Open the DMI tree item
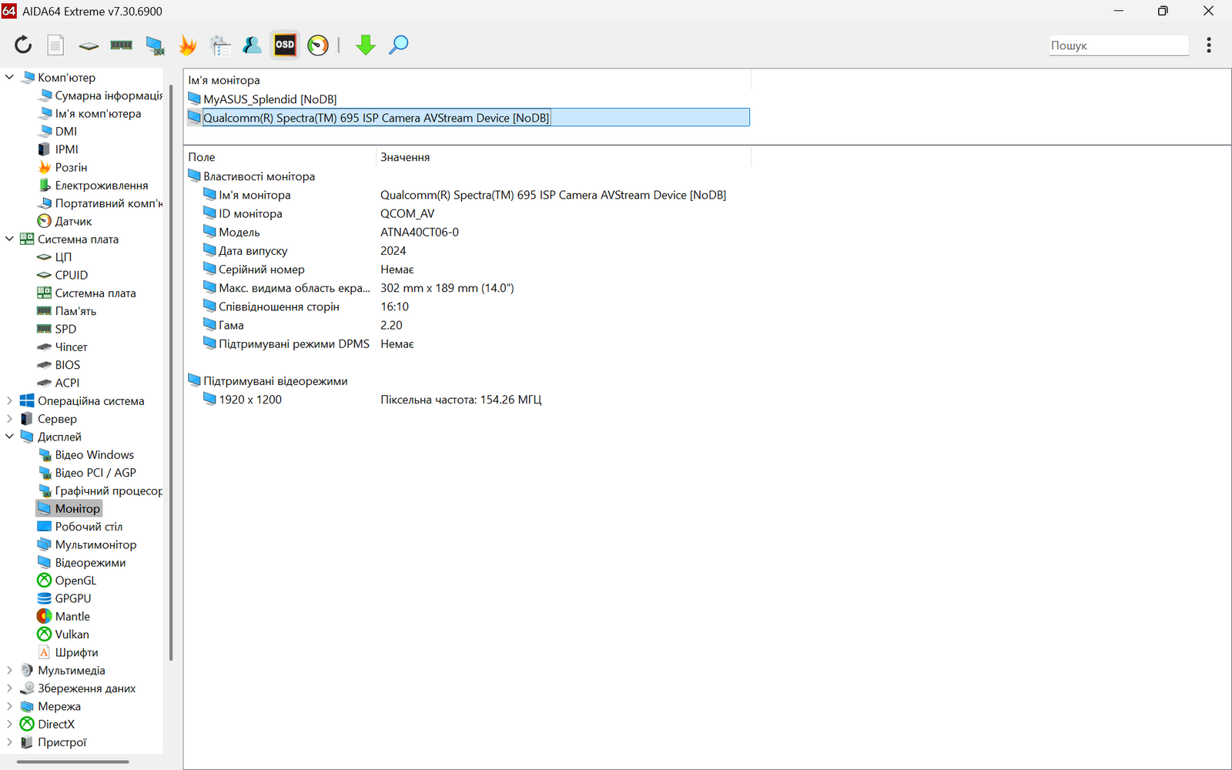Screen dimensions: 1232x770 click(58, 132)
